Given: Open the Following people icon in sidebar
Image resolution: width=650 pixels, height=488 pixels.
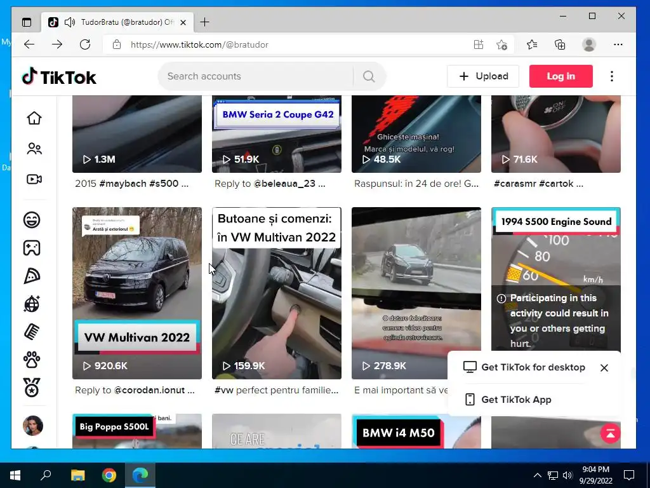Looking at the screenshot, I should click(x=34, y=149).
